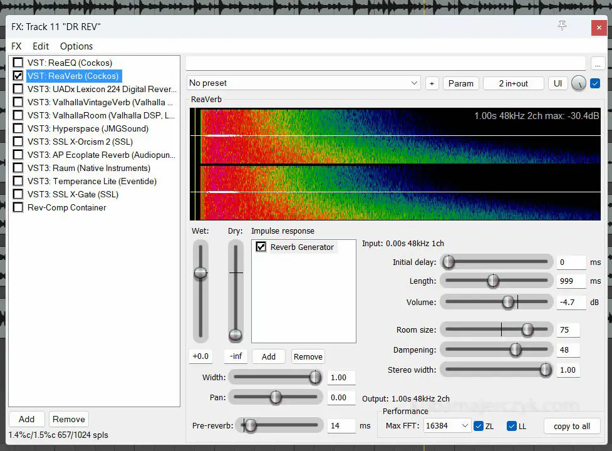The image size is (612, 451).
Task: Click the UI toggle button
Action: coord(558,83)
